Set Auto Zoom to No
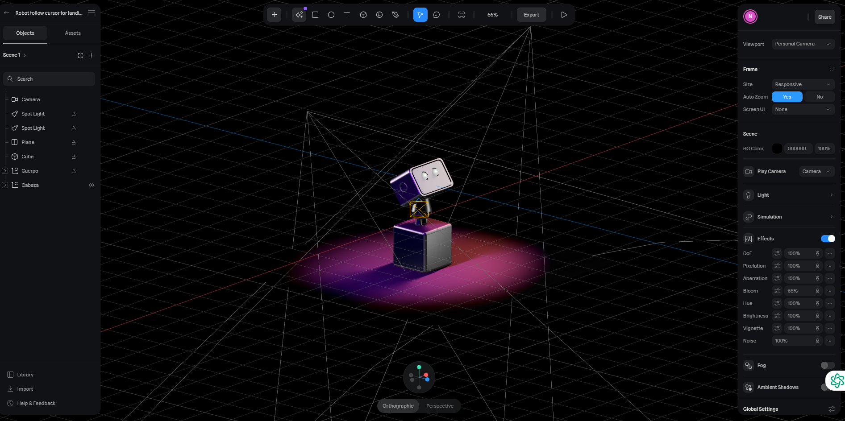 (x=820, y=97)
